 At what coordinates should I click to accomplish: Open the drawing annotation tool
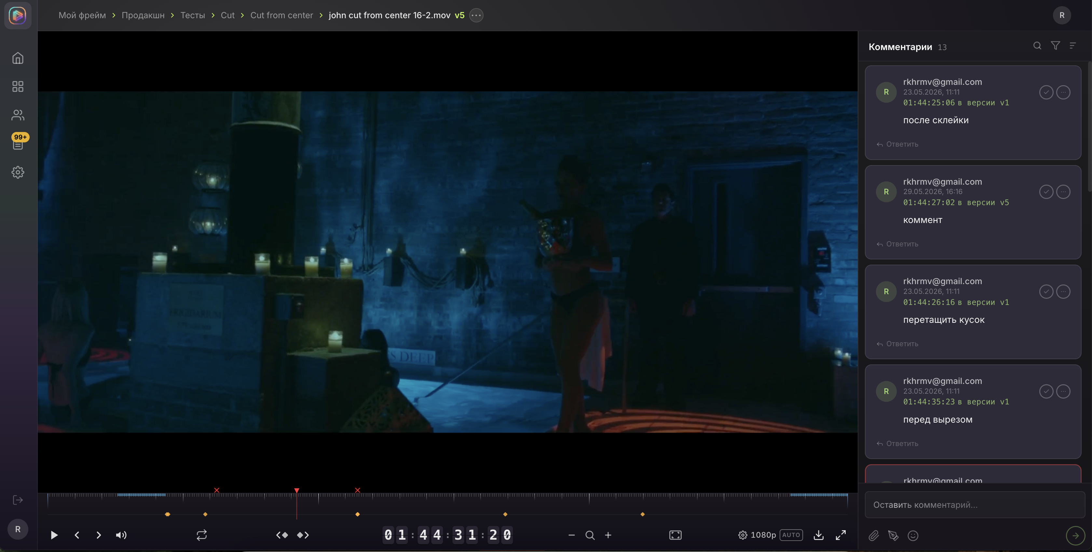(x=893, y=536)
